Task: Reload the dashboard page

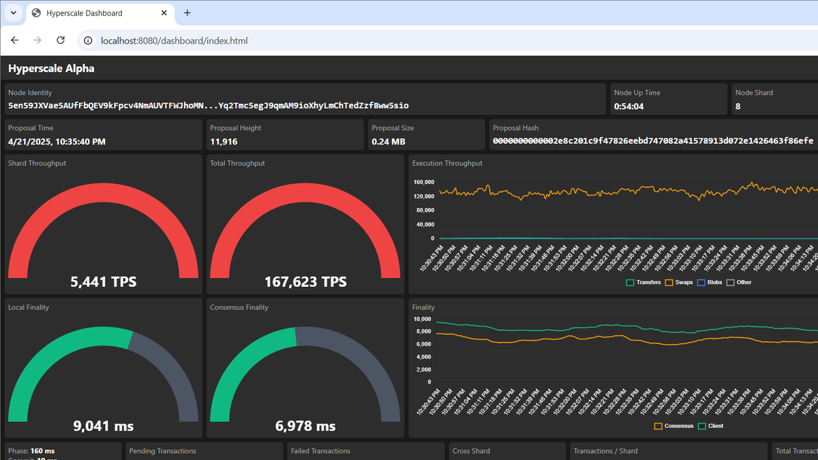Action: coord(60,41)
